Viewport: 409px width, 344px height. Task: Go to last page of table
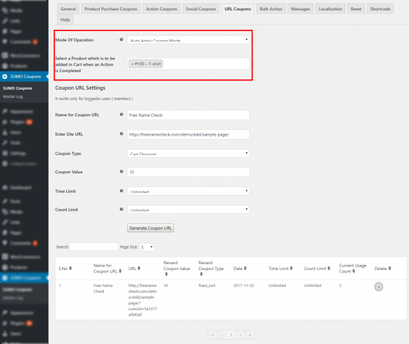point(250,335)
